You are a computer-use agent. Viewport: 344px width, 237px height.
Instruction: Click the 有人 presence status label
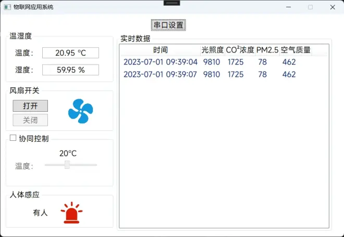pos(40,213)
